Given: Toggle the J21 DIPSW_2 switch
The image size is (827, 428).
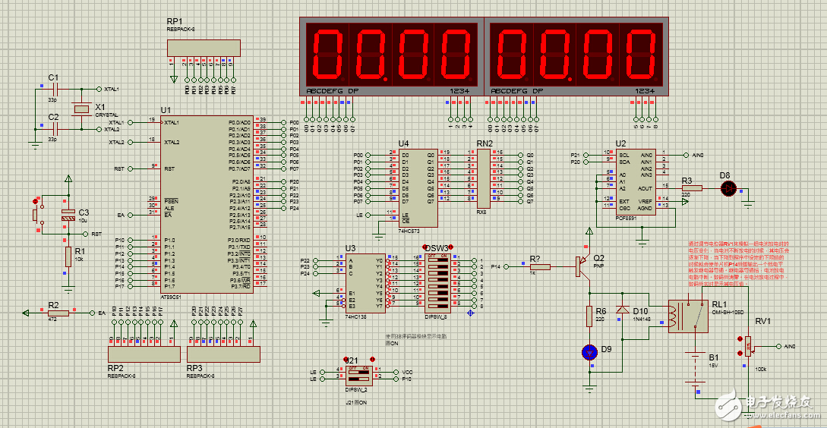Looking at the screenshot, I should click(x=357, y=374).
